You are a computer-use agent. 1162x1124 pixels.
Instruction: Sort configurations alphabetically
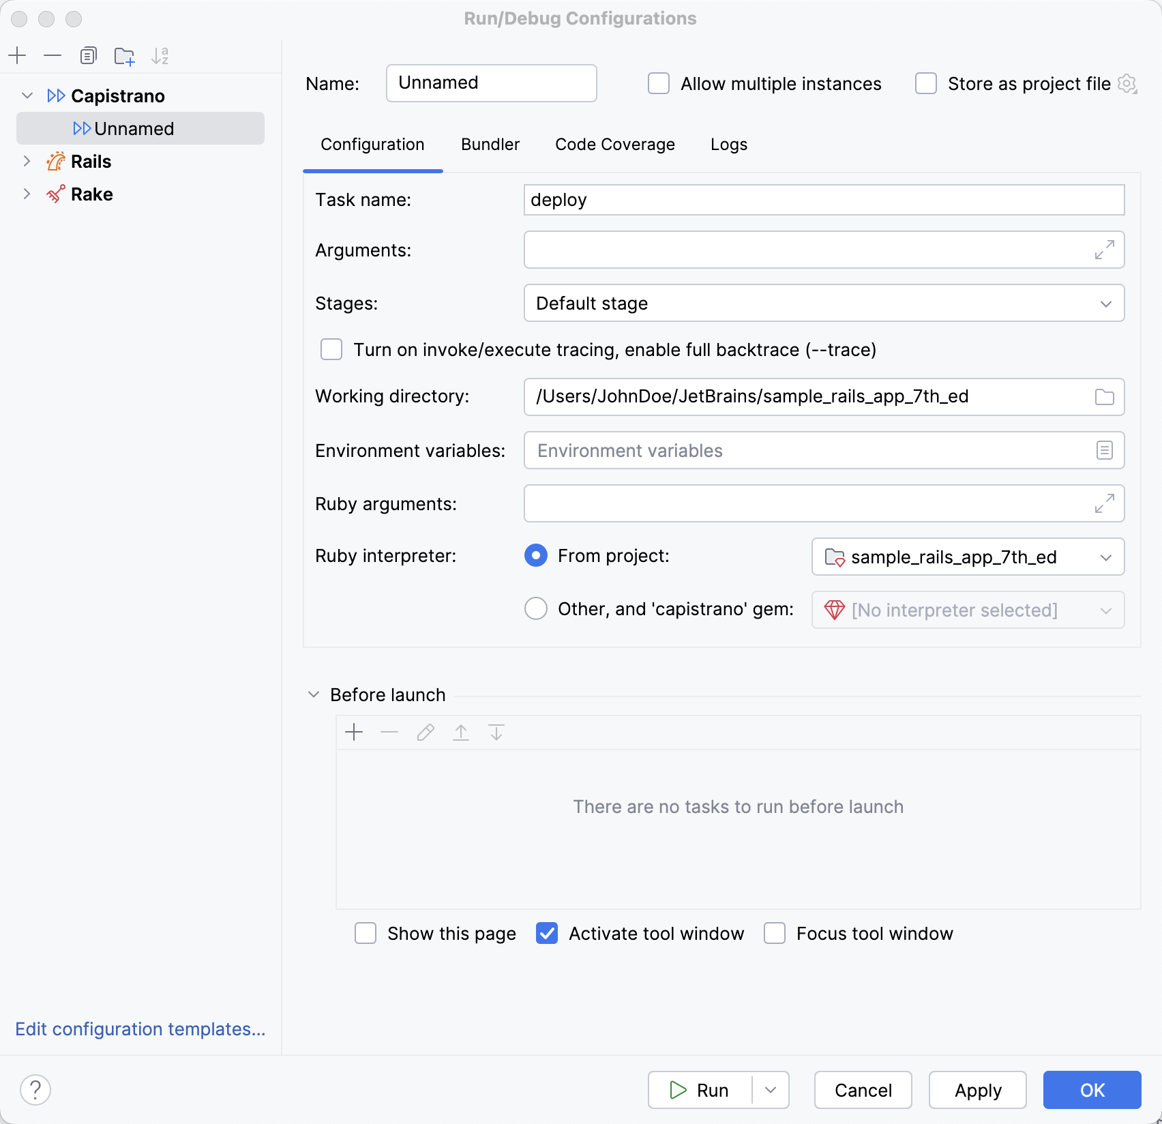161,56
